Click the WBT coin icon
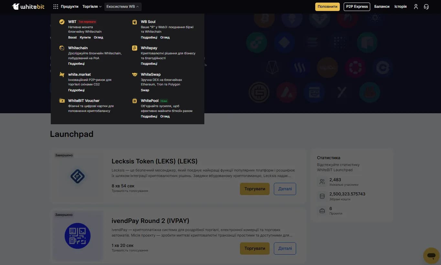This screenshot has height=265, width=441. [x=62, y=22]
